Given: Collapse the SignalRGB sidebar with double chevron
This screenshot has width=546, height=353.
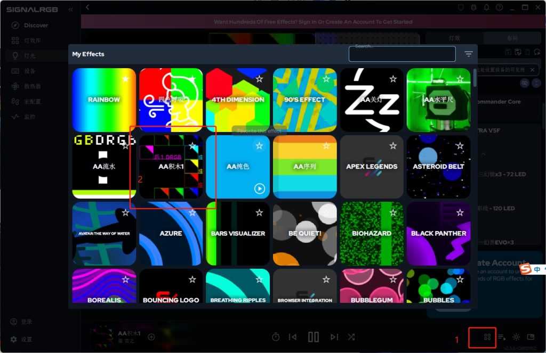Looking at the screenshot, I should pos(71,10).
